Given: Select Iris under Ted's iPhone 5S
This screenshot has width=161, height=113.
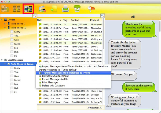Looking at the screenshot, I should click(16, 56).
